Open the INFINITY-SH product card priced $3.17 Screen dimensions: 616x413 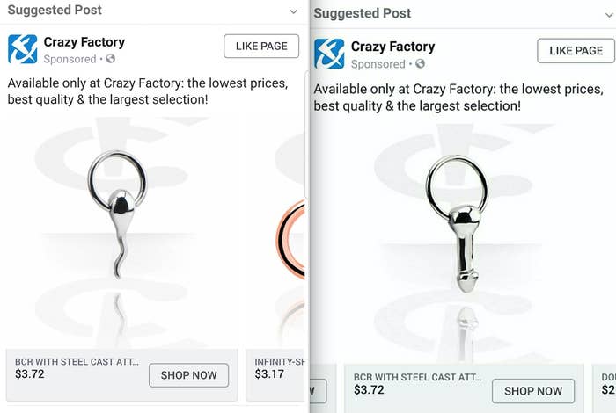tap(275, 374)
